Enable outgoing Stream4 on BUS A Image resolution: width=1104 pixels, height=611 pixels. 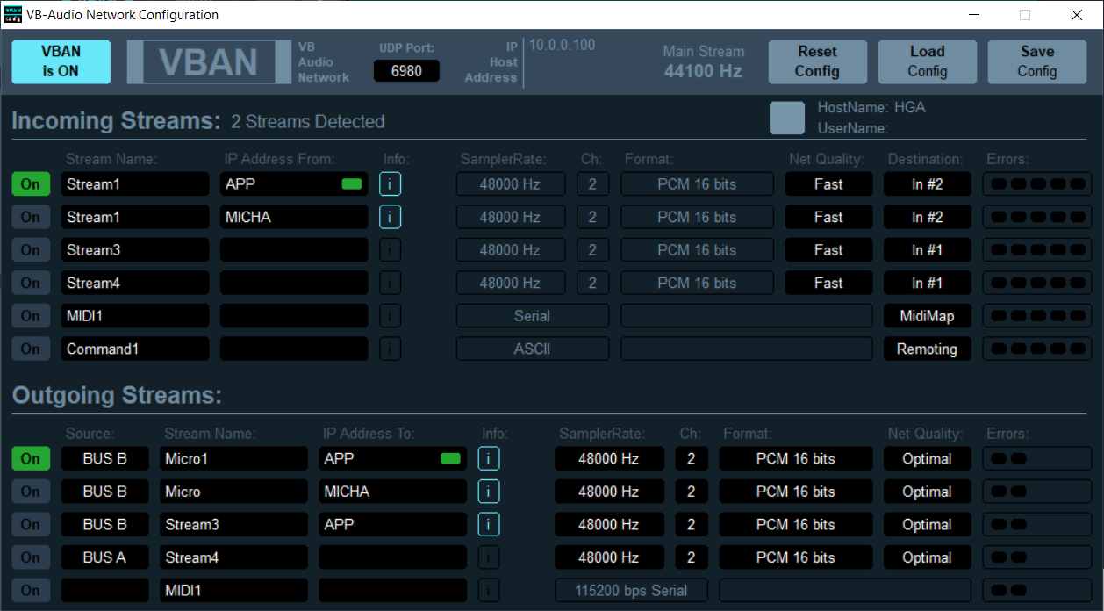31,557
